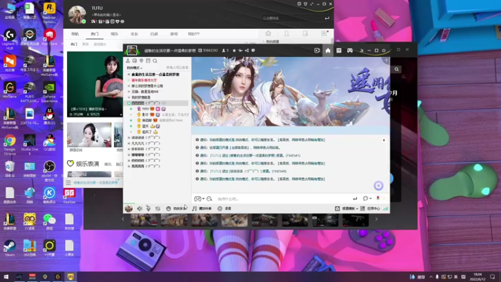Screen dimensions: 501x282
Task: Expand the third collapsed sub-channel below members
Action: (129, 149)
